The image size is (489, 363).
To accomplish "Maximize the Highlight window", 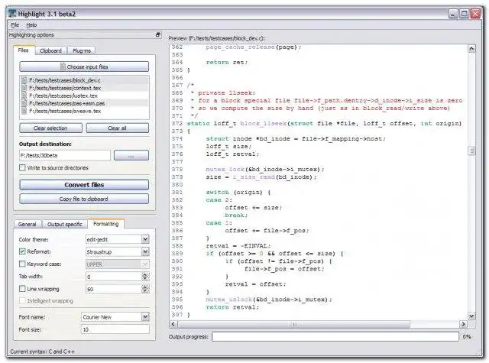I will (464, 14).
